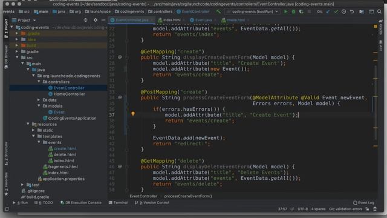Click gutter icon beside processCreateEventForm method
Viewport: 387px width, 218px height.
pos(120,97)
